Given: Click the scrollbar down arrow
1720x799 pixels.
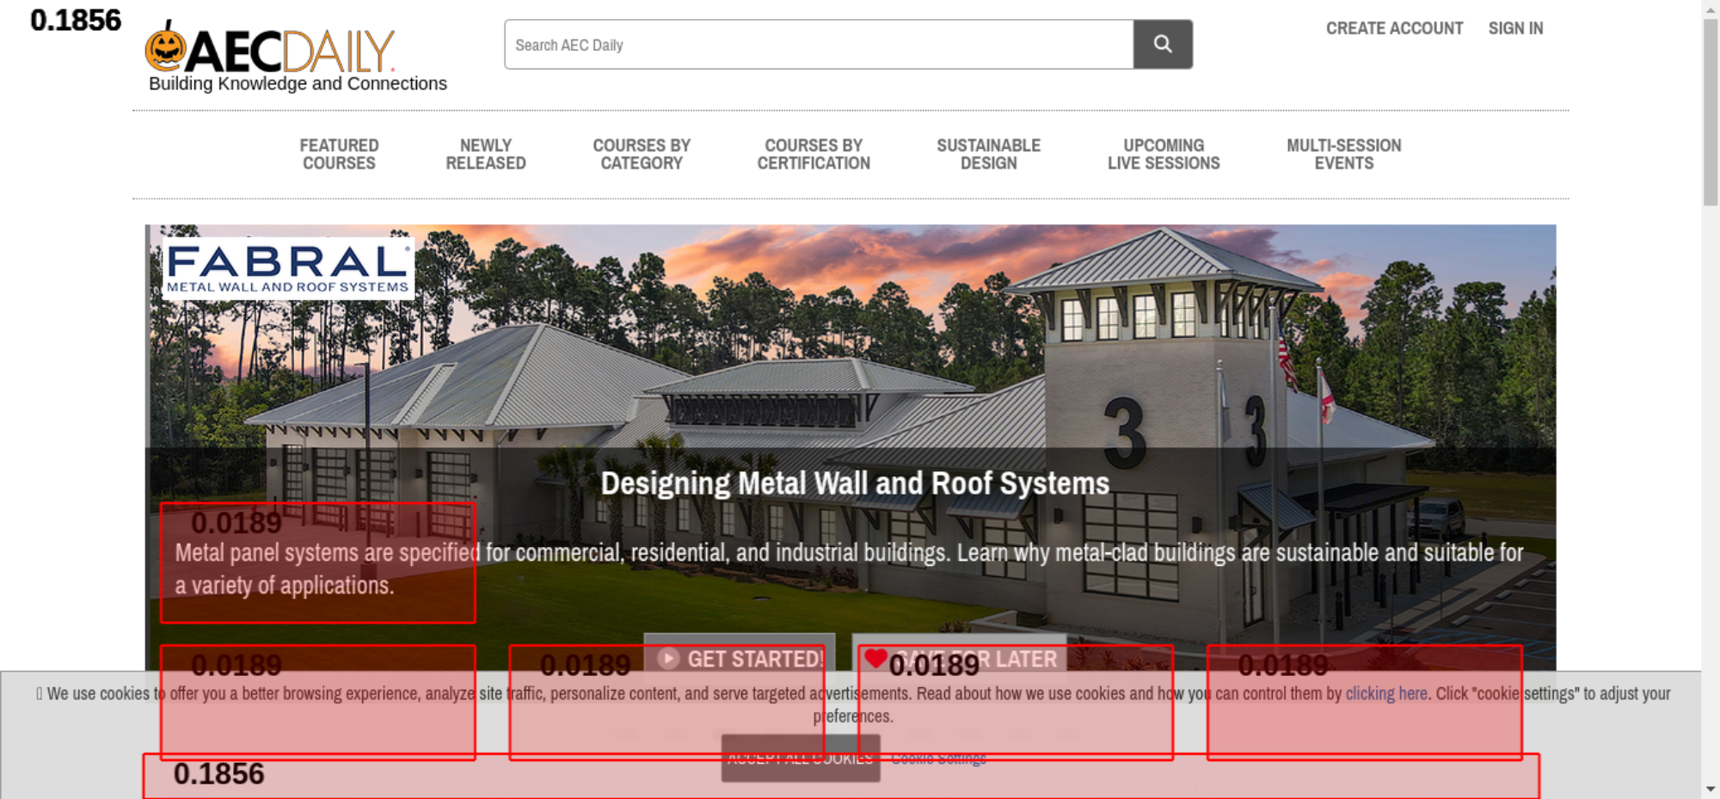Looking at the screenshot, I should click(1711, 789).
